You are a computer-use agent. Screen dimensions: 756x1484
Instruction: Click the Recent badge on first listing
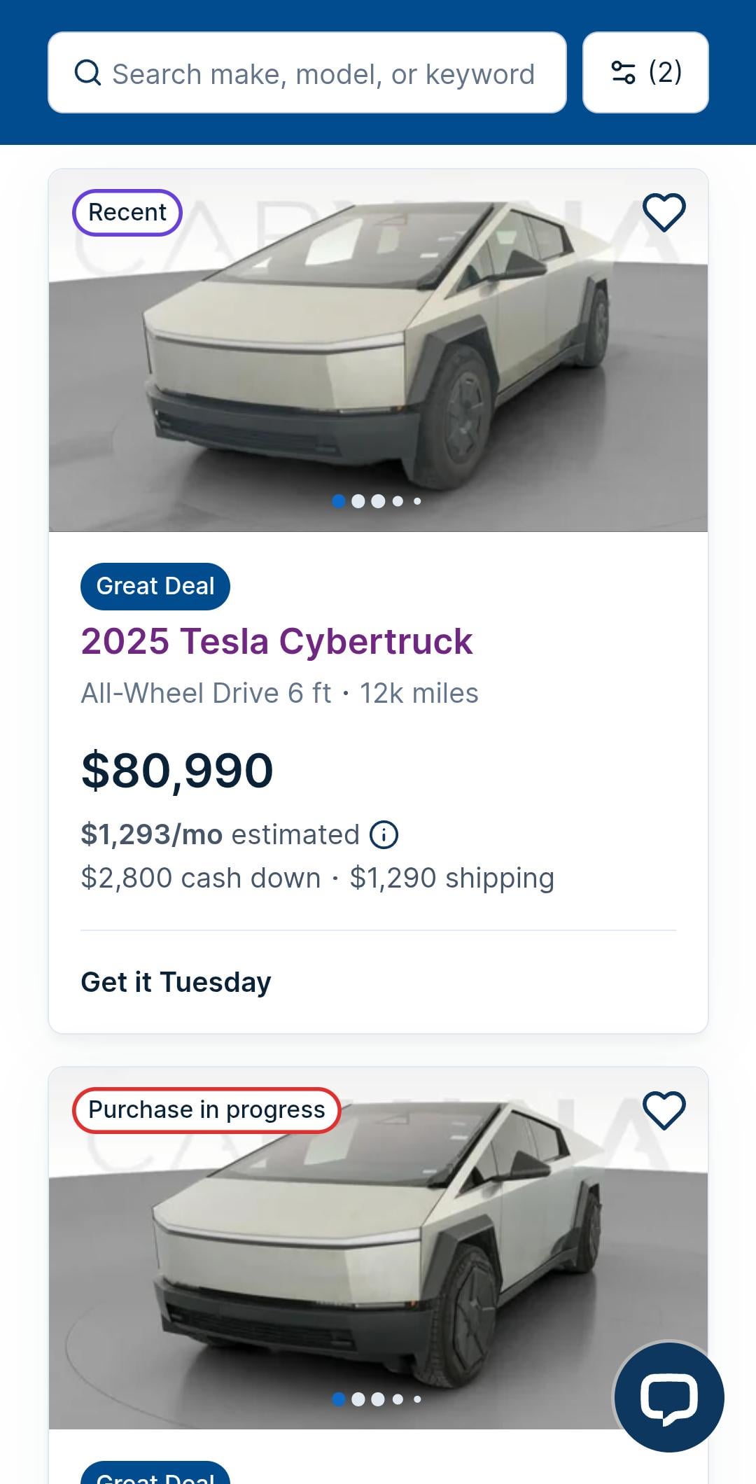[127, 213]
